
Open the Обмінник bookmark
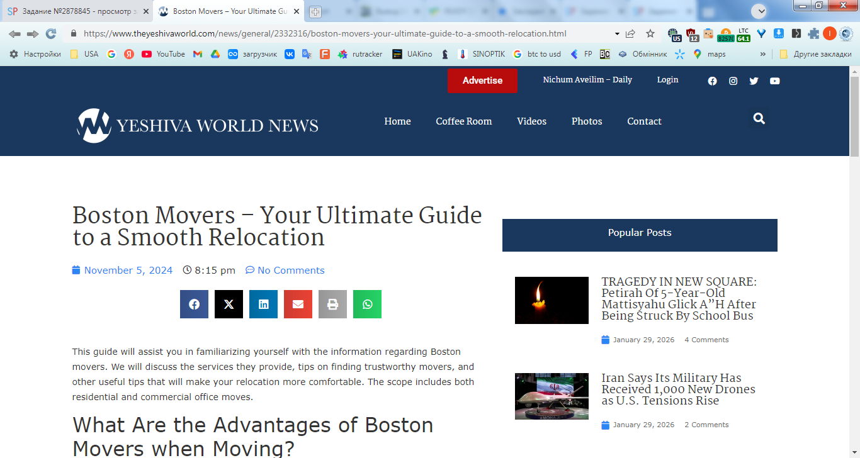tap(642, 54)
